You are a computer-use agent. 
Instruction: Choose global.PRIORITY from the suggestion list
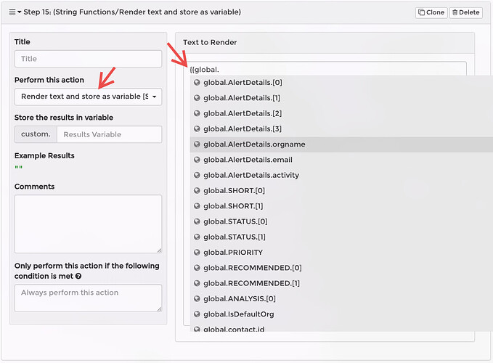(233, 253)
